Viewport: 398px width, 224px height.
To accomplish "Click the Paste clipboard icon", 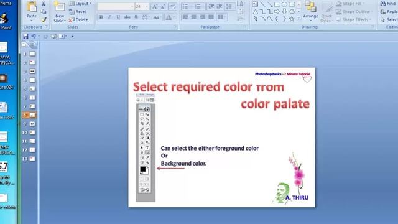I will click(32, 7).
